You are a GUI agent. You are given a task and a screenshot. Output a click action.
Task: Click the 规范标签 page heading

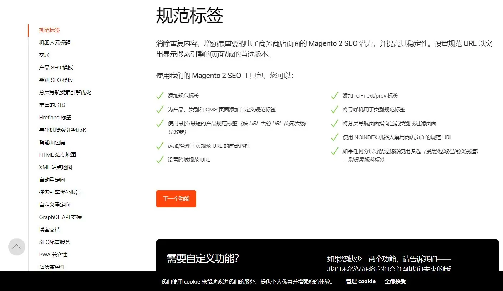tap(190, 16)
